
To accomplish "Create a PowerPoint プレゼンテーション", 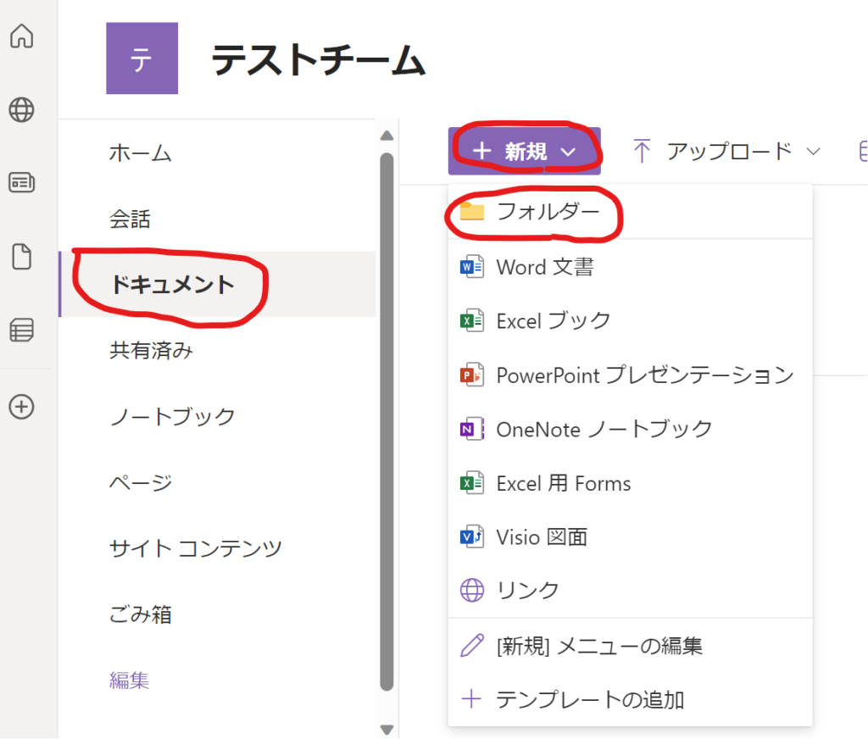I will (644, 375).
